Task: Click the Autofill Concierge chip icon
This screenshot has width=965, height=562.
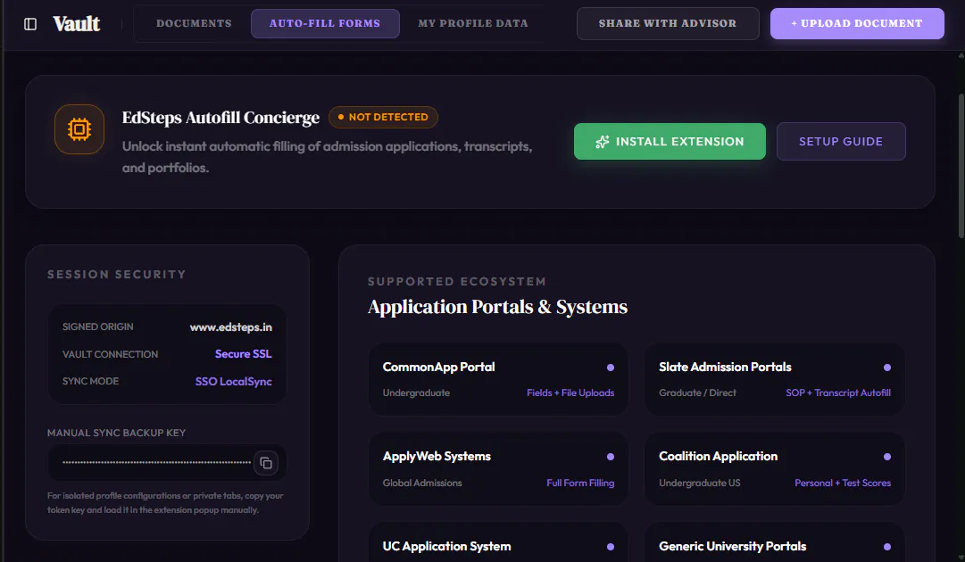Action: point(79,129)
